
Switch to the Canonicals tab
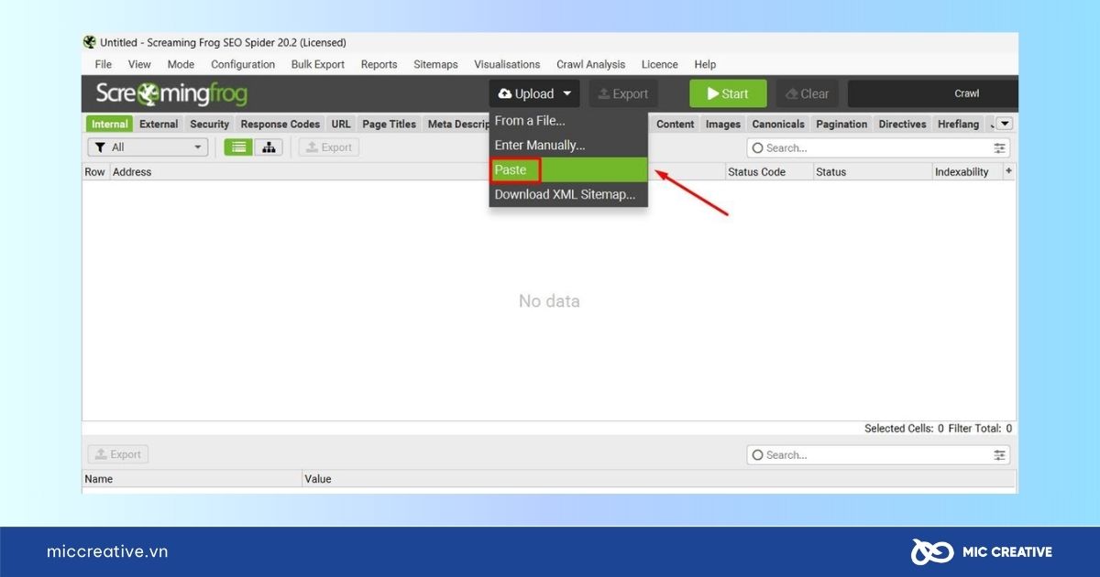tap(777, 125)
